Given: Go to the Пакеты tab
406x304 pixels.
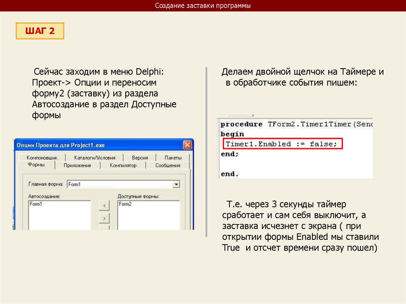Looking at the screenshot, I should point(173,158).
